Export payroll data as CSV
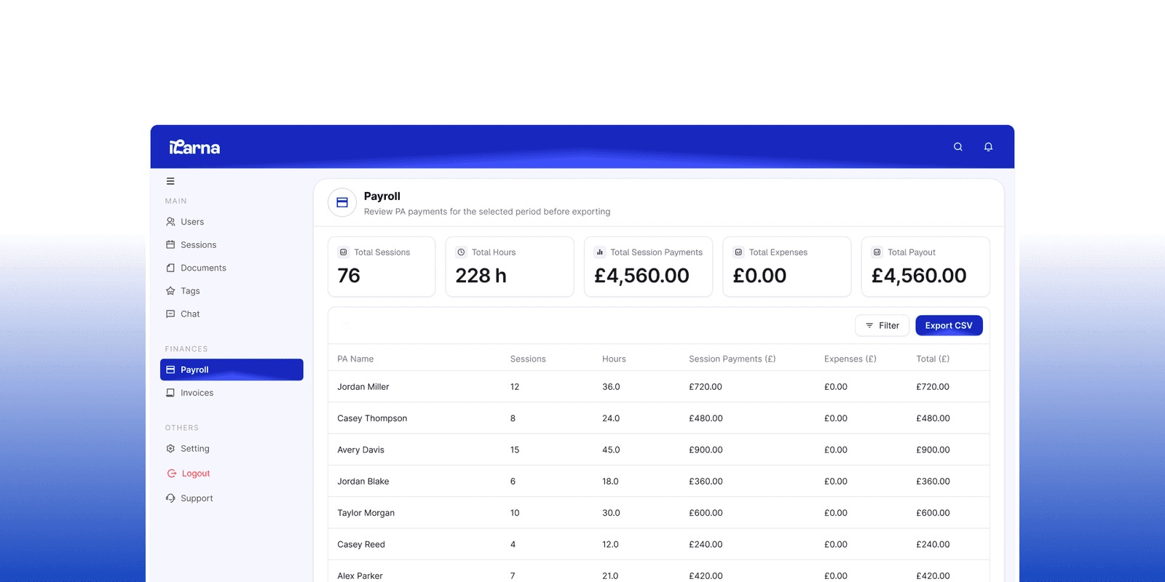 pos(949,326)
